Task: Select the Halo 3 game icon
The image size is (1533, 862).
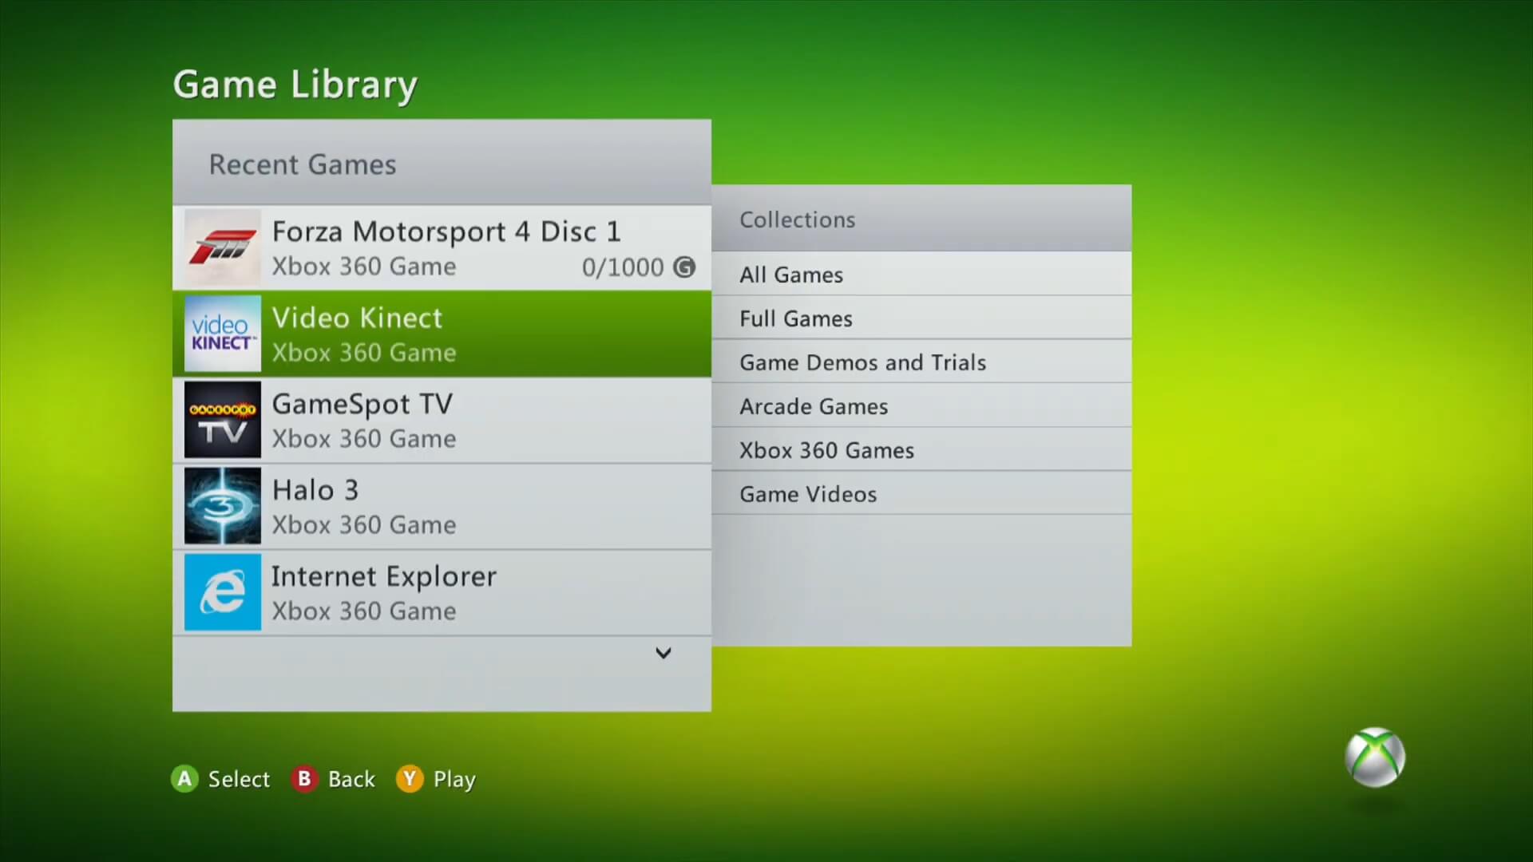Action: [x=222, y=506]
